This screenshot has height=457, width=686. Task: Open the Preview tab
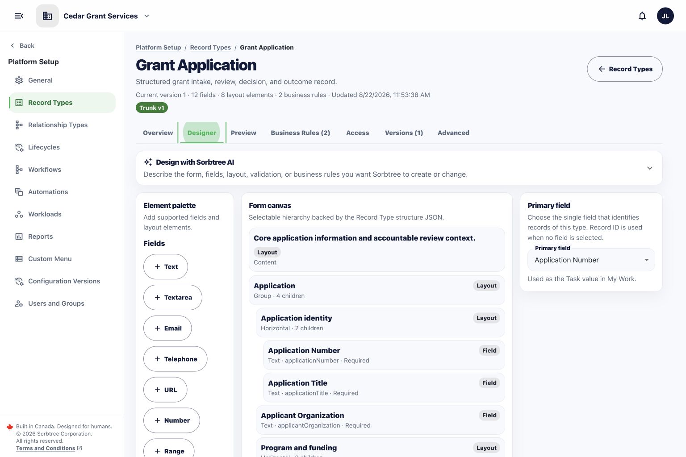point(243,133)
